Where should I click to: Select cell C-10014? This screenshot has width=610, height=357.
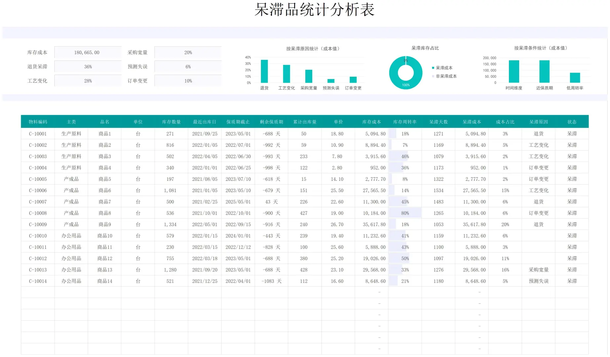pyautogui.click(x=38, y=281)
